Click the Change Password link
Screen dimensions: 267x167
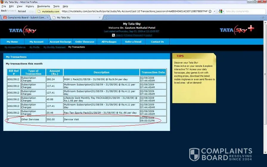click(x=133, y=35)
